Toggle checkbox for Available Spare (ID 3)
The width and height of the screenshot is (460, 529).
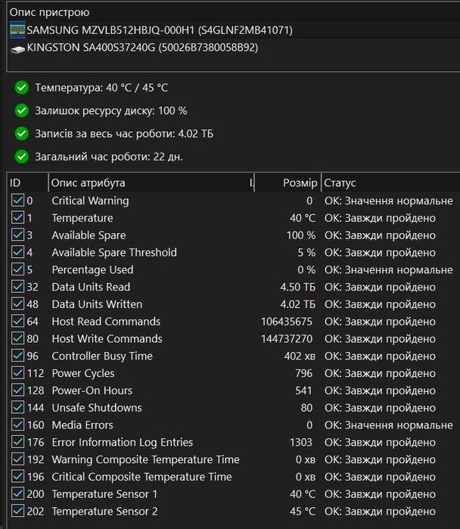coord(17,235)
